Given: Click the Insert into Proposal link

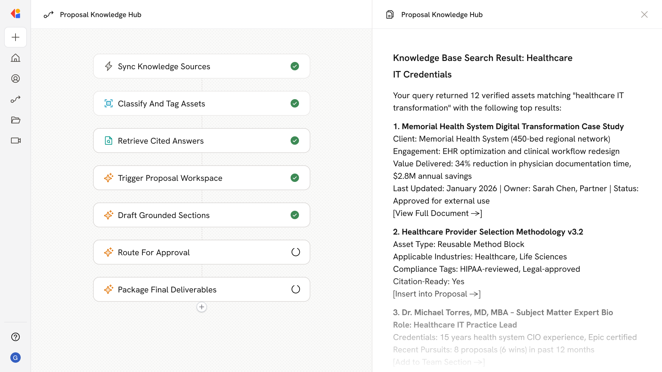Looking at the screenshot, I should [x=437, y=294].
